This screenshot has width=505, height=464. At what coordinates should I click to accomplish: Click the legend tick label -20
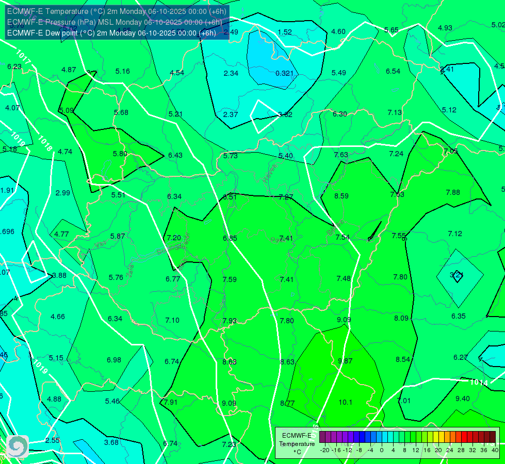[x=325, y=450]
